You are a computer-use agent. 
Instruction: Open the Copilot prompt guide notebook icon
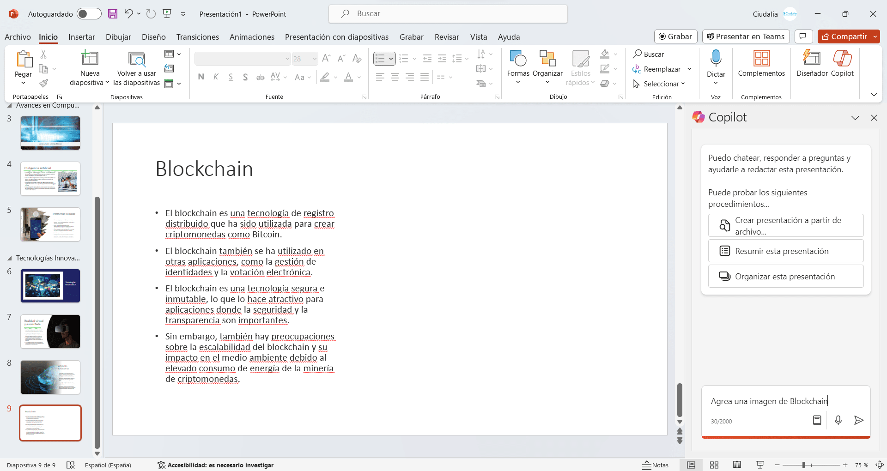tap(817, 420)
